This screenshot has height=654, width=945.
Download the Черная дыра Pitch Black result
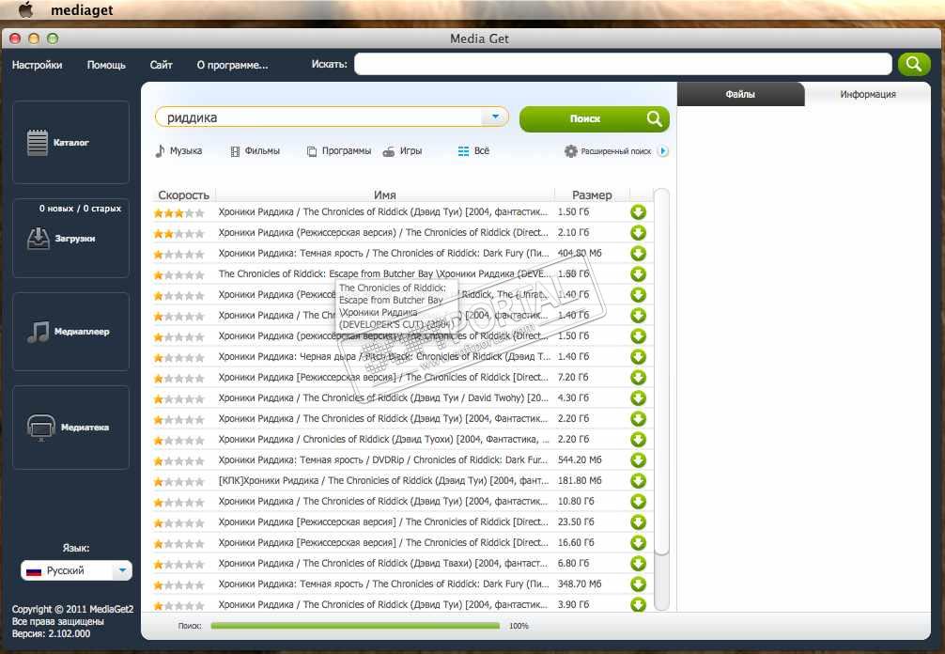(638, 357)
